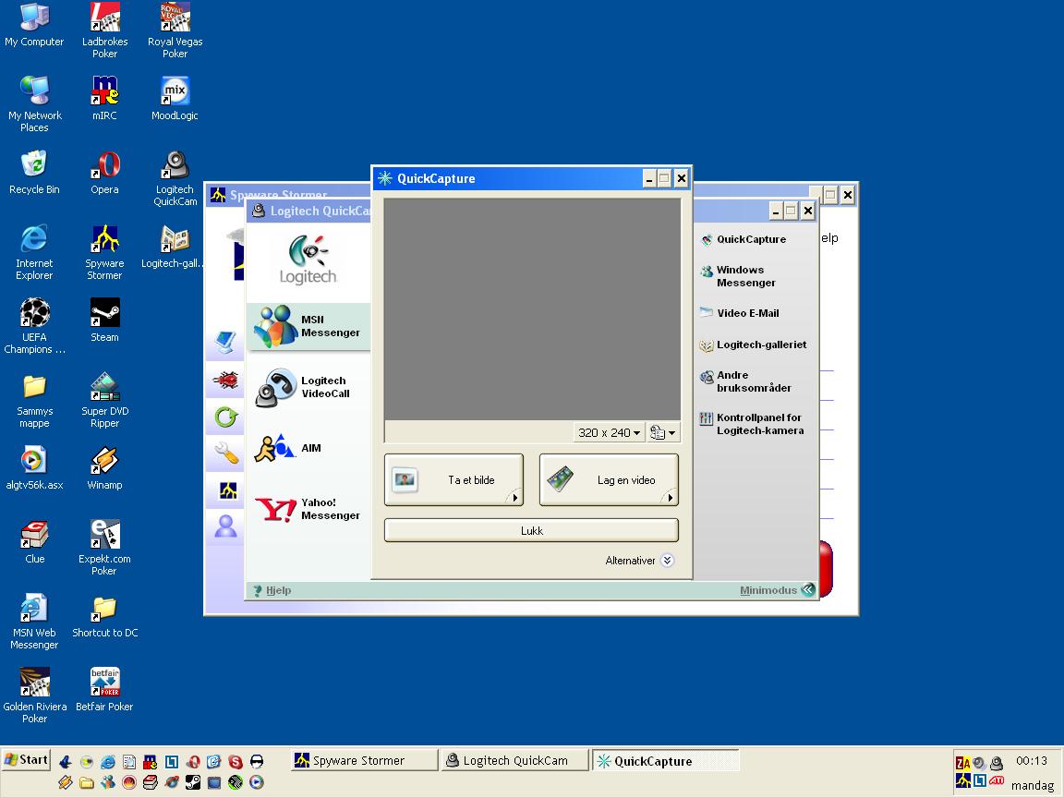Open the camera settings dropdown beside resolution
1064x798 pixels.
[x=662, y=432]
